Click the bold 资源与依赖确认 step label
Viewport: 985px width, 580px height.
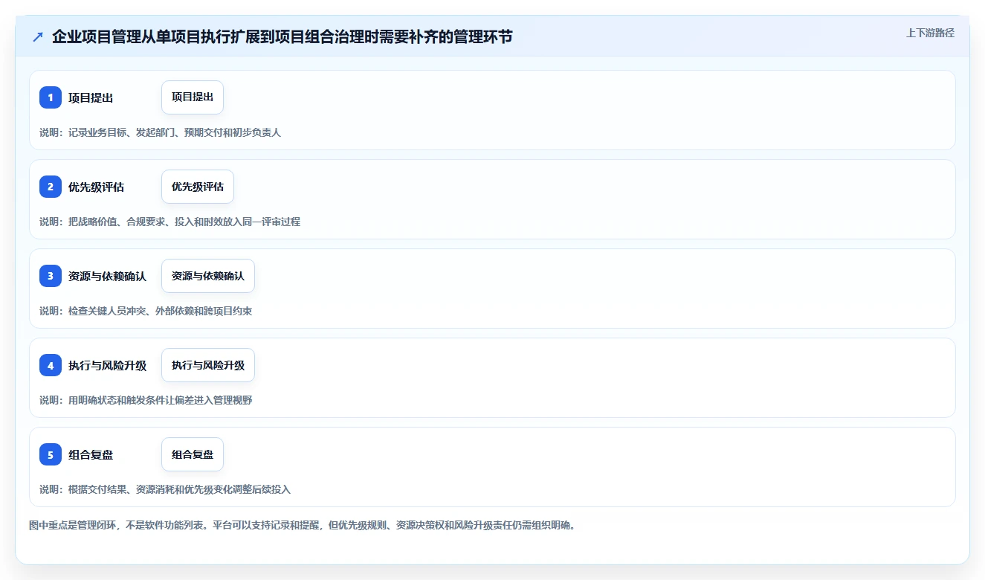coord(107,276)
